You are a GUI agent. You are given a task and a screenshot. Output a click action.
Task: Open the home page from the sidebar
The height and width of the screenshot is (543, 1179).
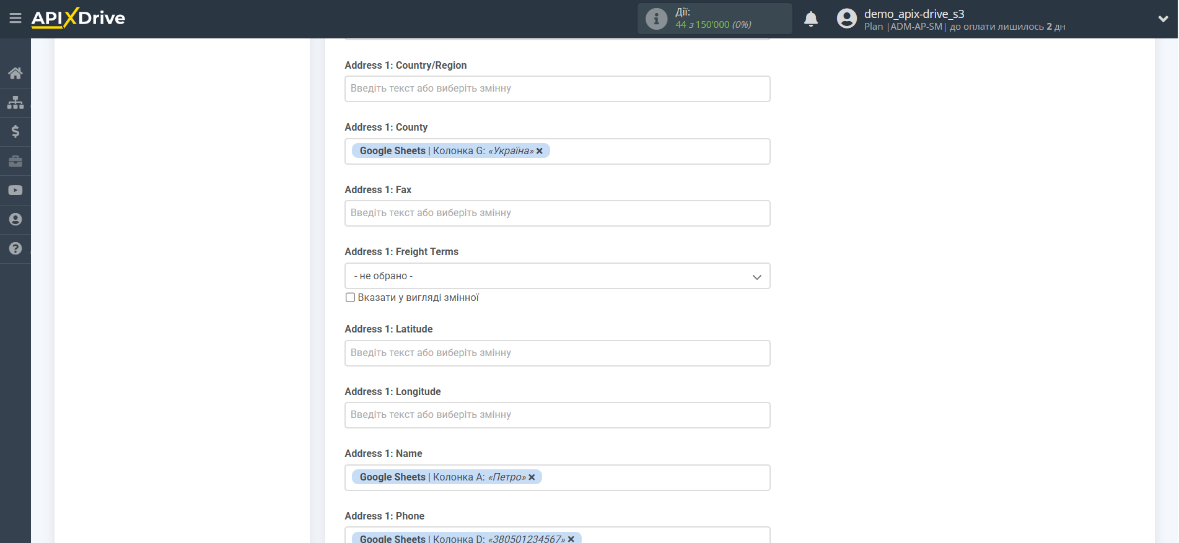tap(15, 73)
